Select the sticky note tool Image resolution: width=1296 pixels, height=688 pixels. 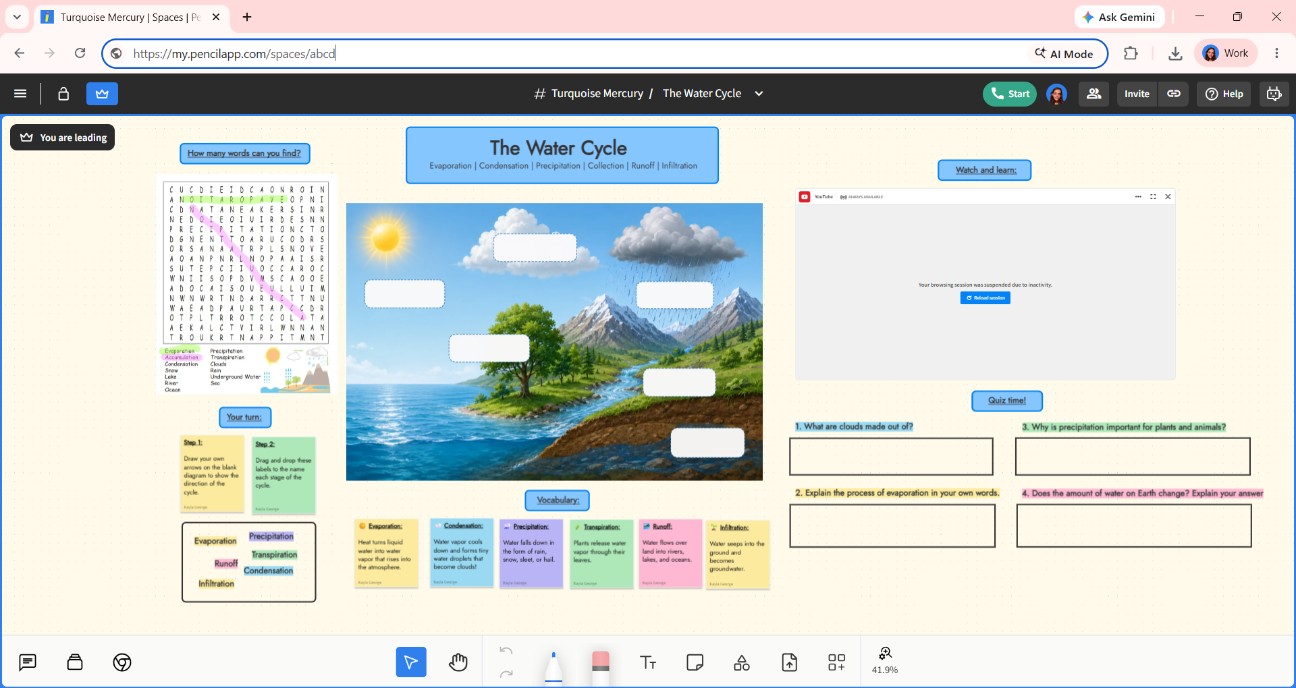695,662
